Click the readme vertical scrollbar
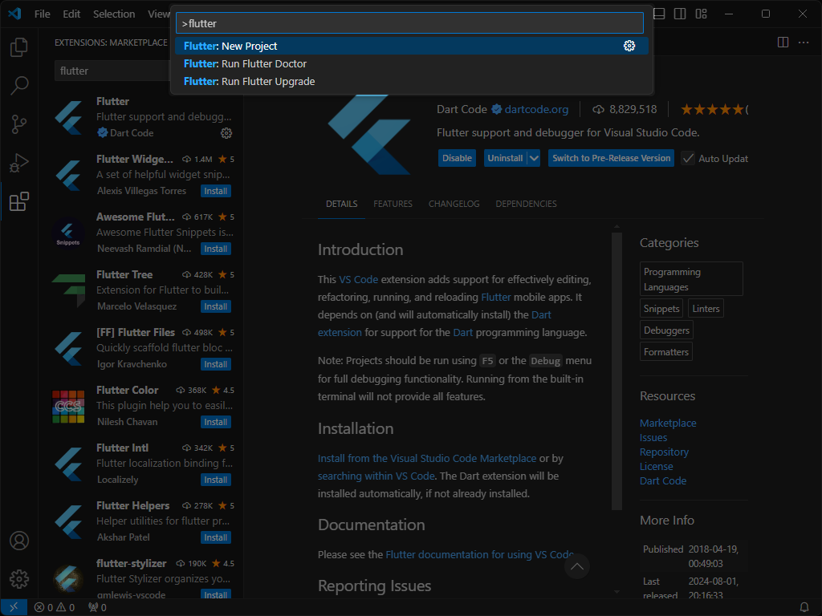The height and width of the screenshot is (616, 822). point(616,371)
